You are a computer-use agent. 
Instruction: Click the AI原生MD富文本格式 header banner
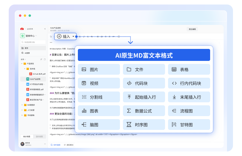144,55
